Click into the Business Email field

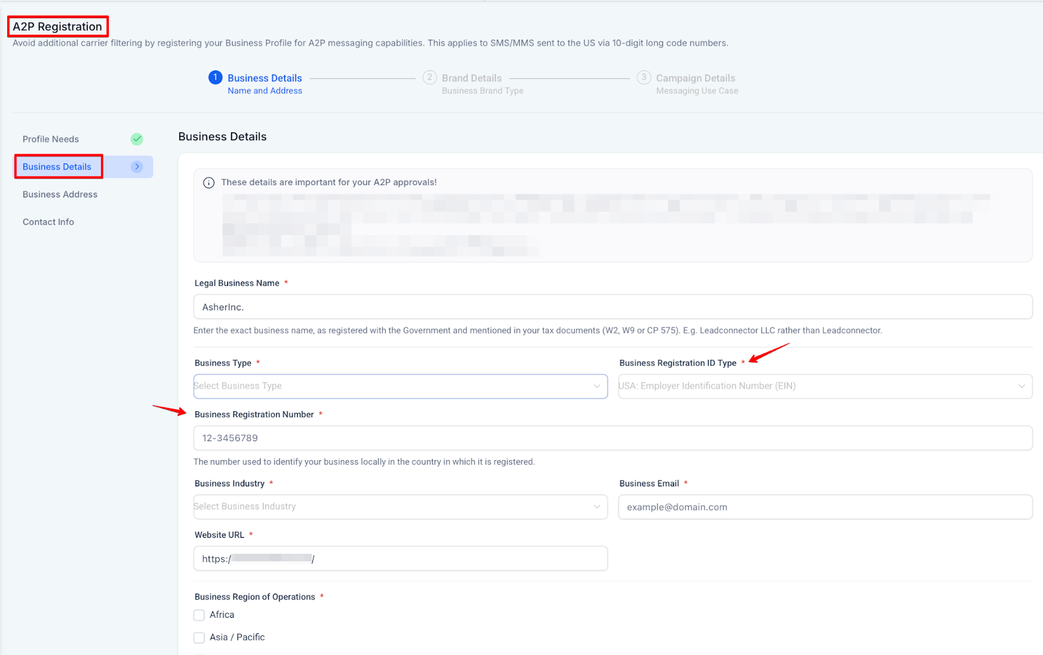pyautogui.click(x=825, y=507)
